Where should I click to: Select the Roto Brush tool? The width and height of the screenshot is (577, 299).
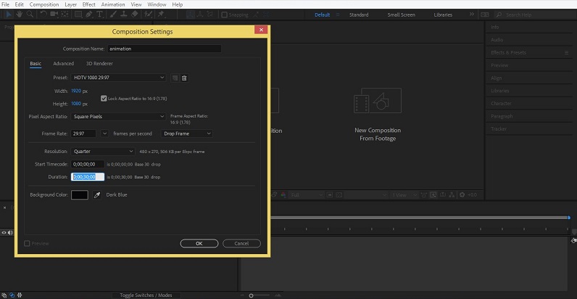click(149, 14)
